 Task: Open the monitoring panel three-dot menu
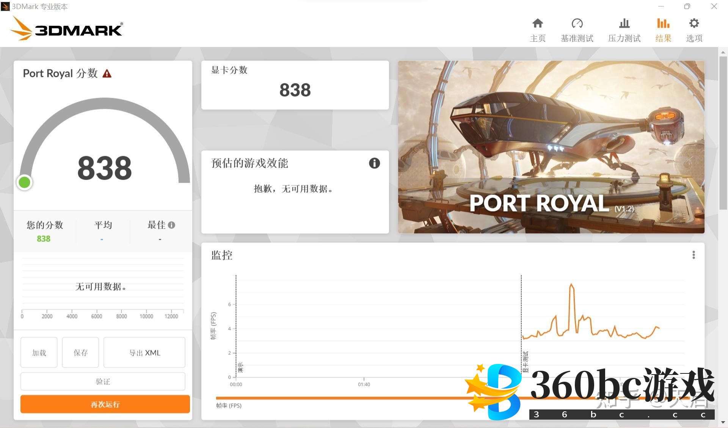point(693,255)
